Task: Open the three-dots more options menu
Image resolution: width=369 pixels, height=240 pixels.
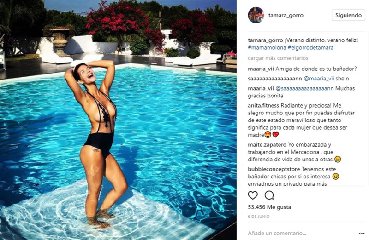Action: tap(362, 234)
